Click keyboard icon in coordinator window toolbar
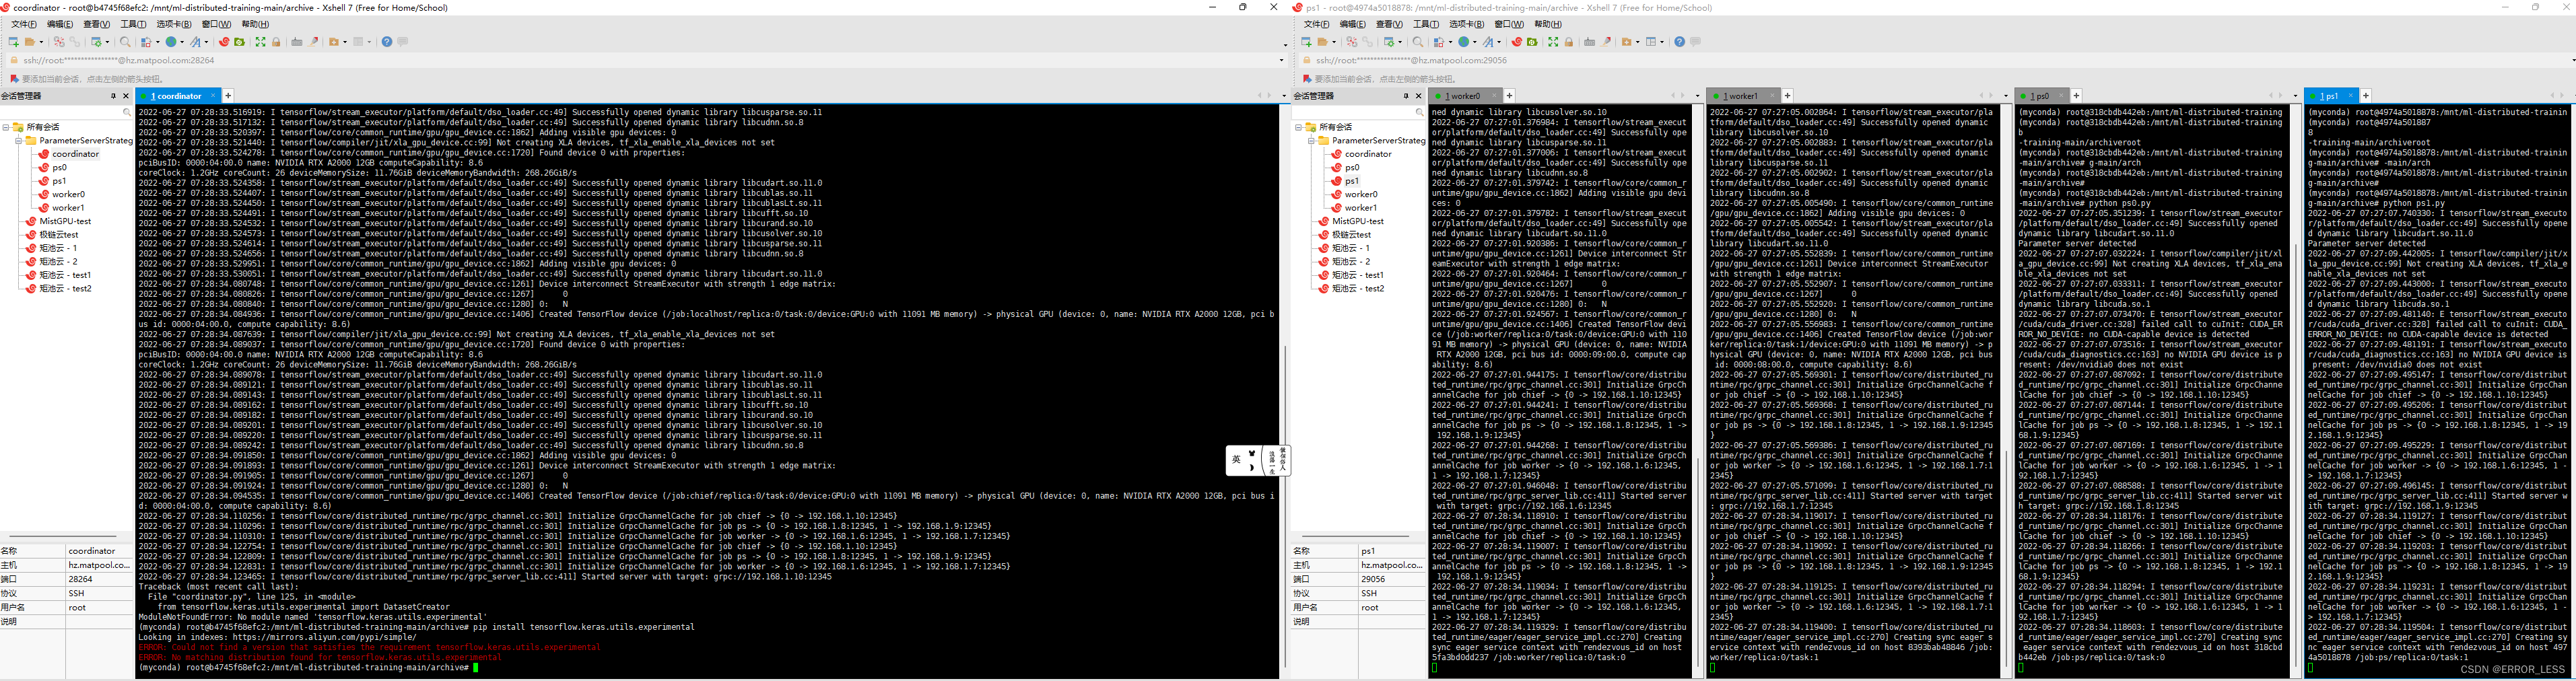Image resolution: width=2576 pixels, height=681 pixels. 297,42
